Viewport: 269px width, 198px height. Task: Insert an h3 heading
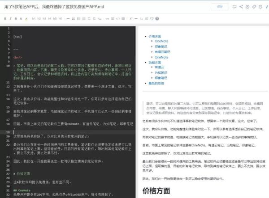(44, 19)
